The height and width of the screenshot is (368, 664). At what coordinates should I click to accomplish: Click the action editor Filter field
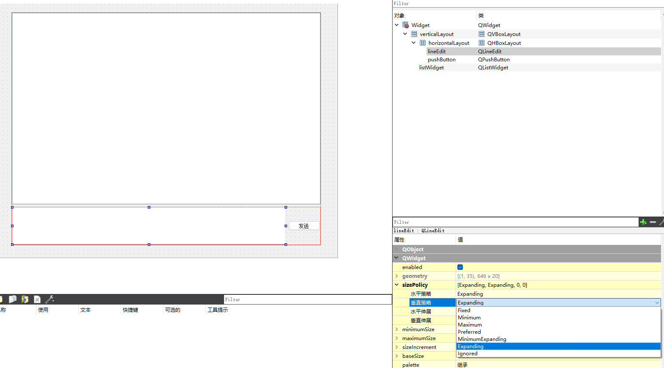pos(307,299)
